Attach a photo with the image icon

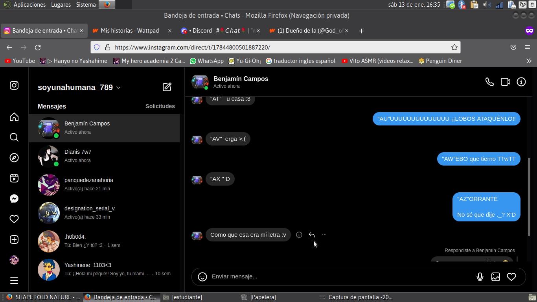(x=496, y=277)
